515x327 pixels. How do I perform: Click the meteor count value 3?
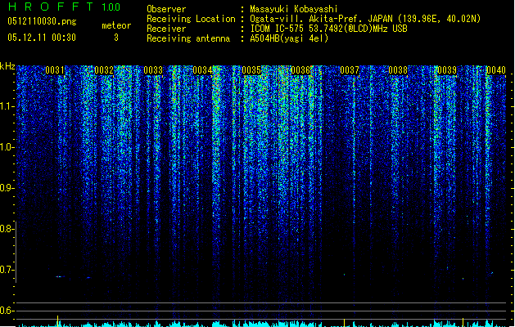[116, 38]
